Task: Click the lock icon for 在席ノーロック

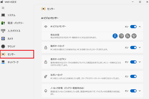Action: (46, 76)
